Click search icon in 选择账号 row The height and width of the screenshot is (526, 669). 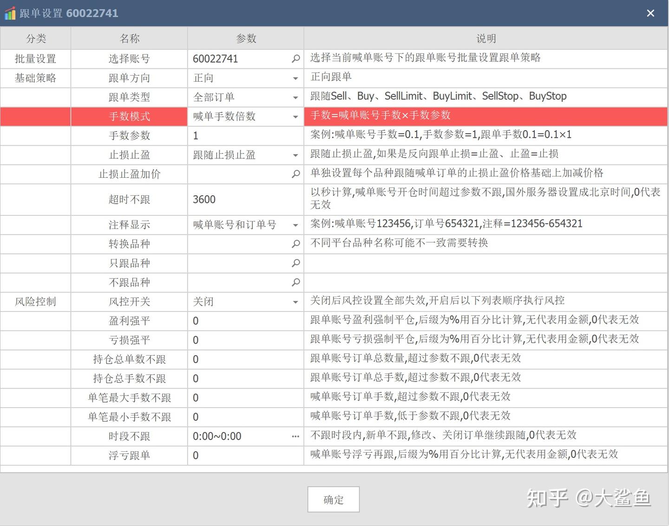[x=295, y=59]
